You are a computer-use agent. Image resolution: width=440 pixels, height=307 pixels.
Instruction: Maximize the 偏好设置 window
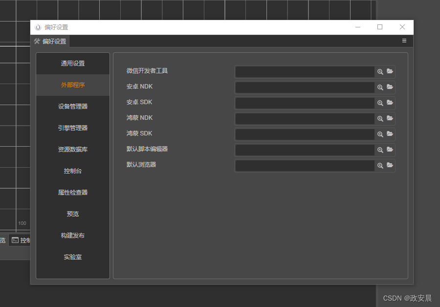click(380, 27)
